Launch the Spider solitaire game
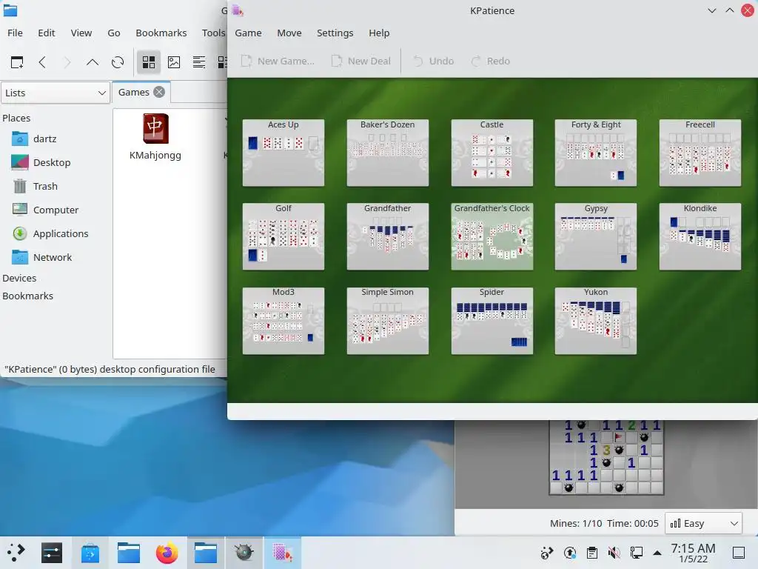758x569 pixels. tap(492, 320)
